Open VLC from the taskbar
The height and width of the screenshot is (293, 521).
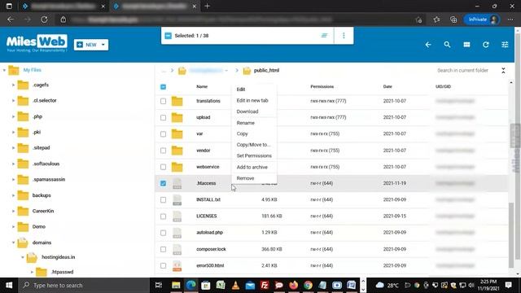pos(235,286)
